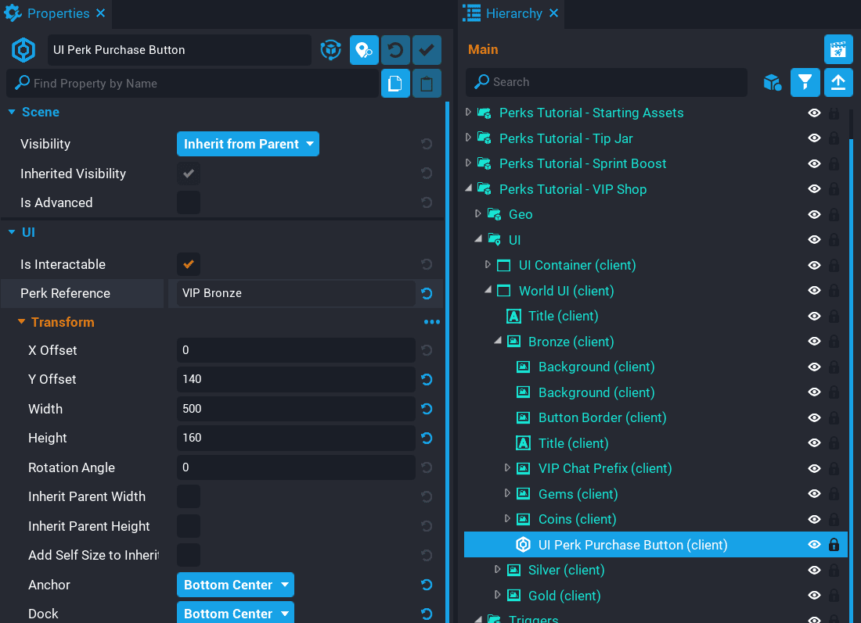Reset the Y Offset value to default
This screenshot has height=623, width=861.
click(x=427, y=380)
